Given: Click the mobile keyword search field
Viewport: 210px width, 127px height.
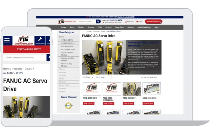Looking at the screenshot, I should click(x=25, y=58).
